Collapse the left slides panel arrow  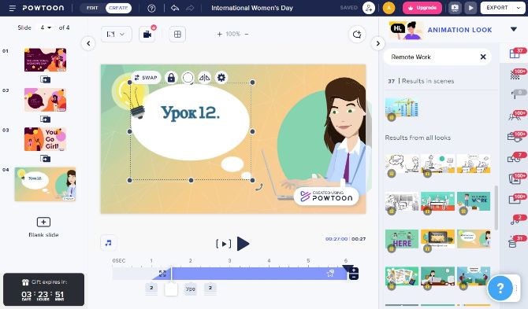[88, 43]
